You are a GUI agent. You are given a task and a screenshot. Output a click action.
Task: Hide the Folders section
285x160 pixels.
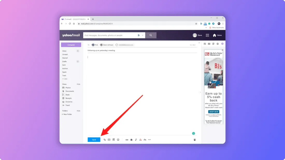pos(78,111)
